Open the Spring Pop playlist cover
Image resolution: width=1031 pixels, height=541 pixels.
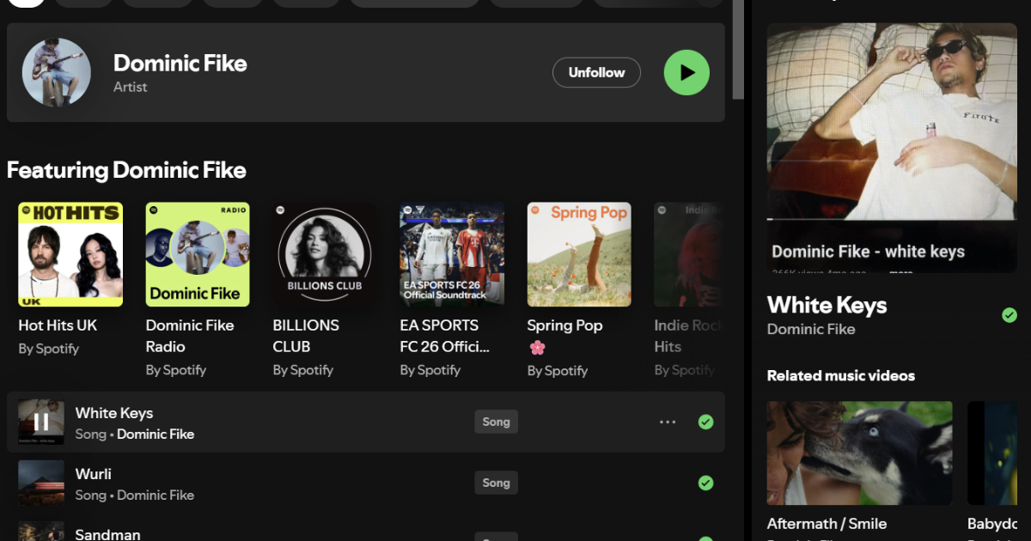coord(579,254)
